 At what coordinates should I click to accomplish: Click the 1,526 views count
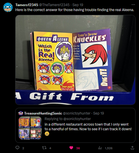pyautogui.click(x=109, y=148)
